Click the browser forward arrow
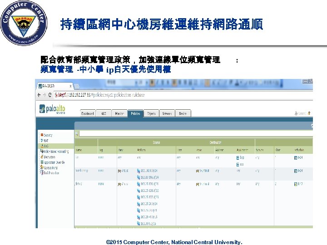 [44, 95]
